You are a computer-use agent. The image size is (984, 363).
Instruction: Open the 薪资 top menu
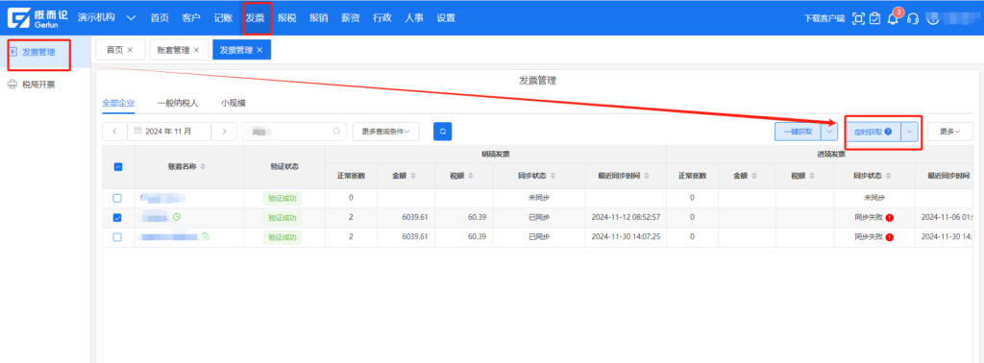click(x=350, y=17)
